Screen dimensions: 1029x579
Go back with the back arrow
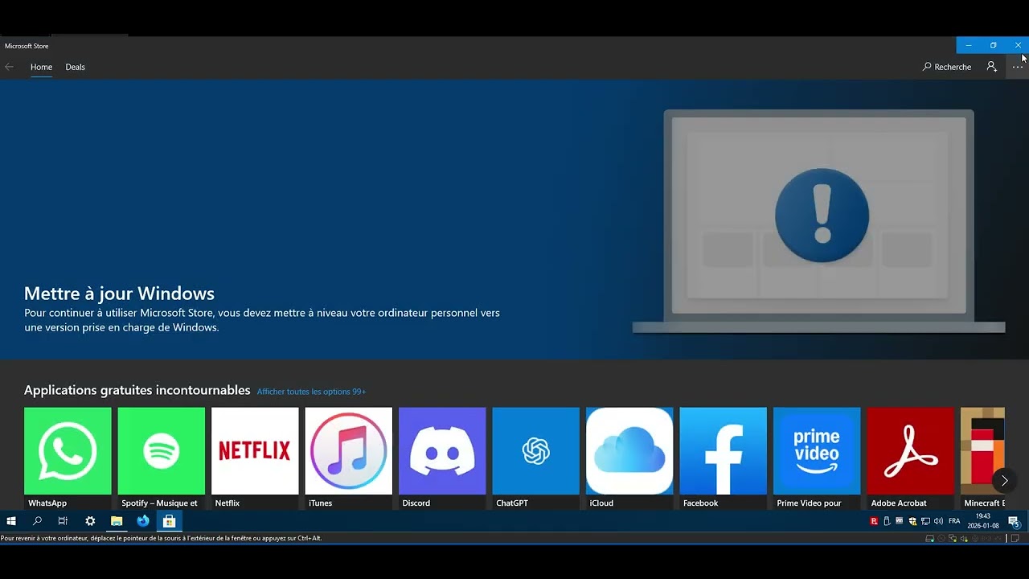[10, 67]
